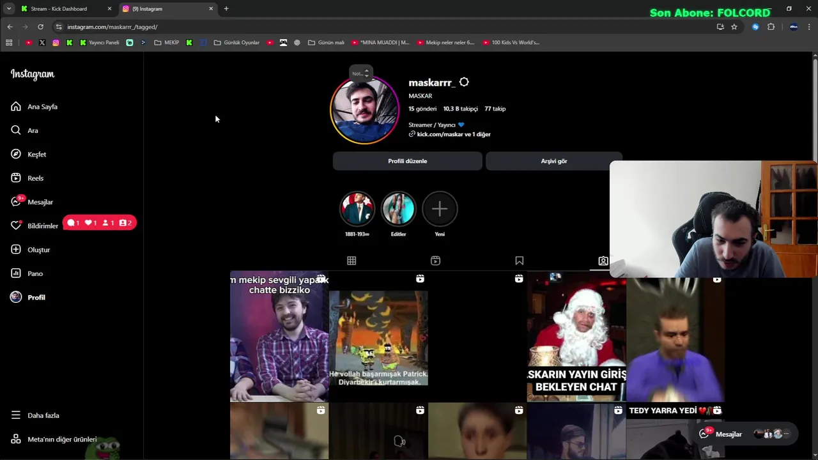Click Arşivi gör button
Screen dimensions: 818x460
[553, 161]
